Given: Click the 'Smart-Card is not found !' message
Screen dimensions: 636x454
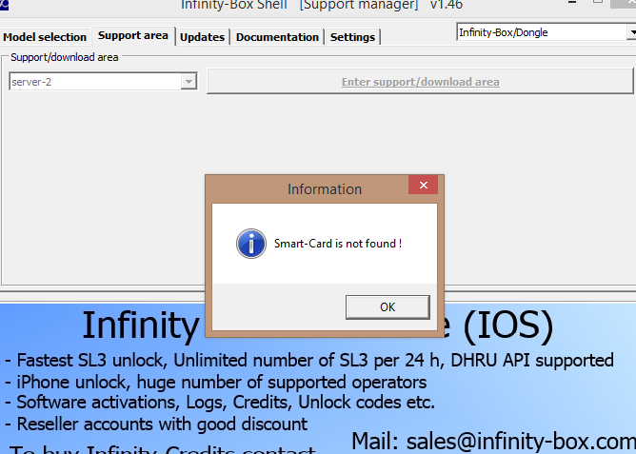Looking at the screenshot, I should click(338, 244).
